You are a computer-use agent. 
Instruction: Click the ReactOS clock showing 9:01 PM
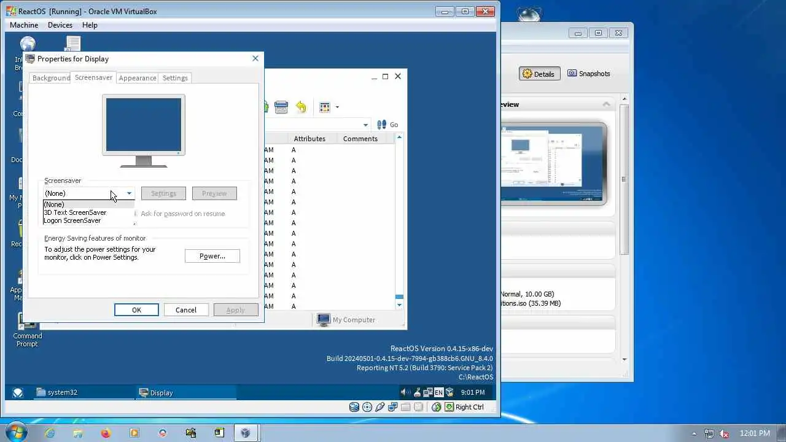(473, 392)
